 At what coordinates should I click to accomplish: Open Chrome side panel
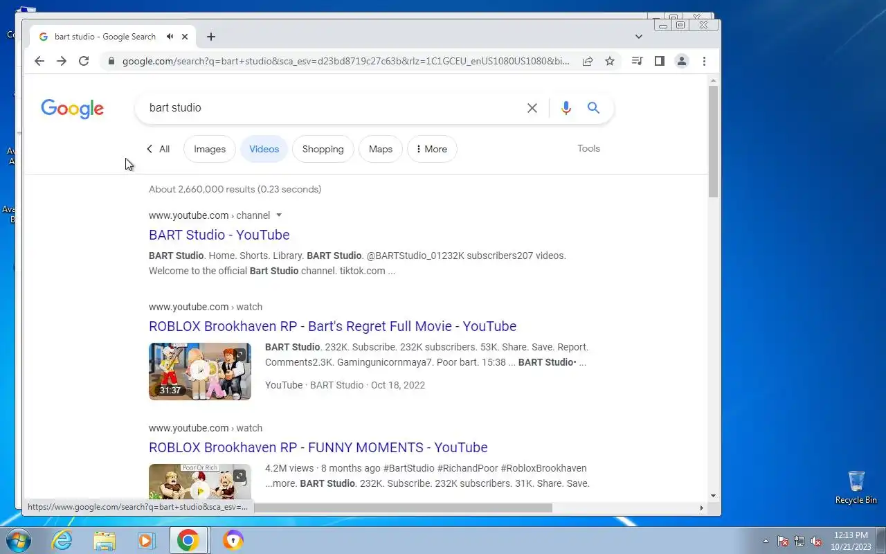click(660, 61)
